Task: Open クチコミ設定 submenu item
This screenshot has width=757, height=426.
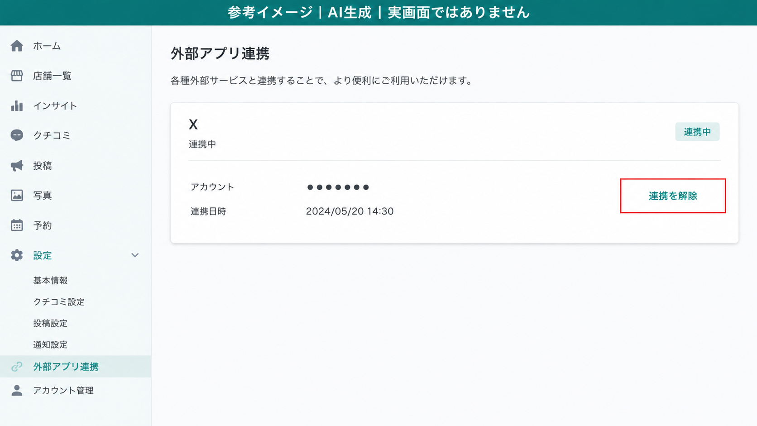Action: click(59, 302)
